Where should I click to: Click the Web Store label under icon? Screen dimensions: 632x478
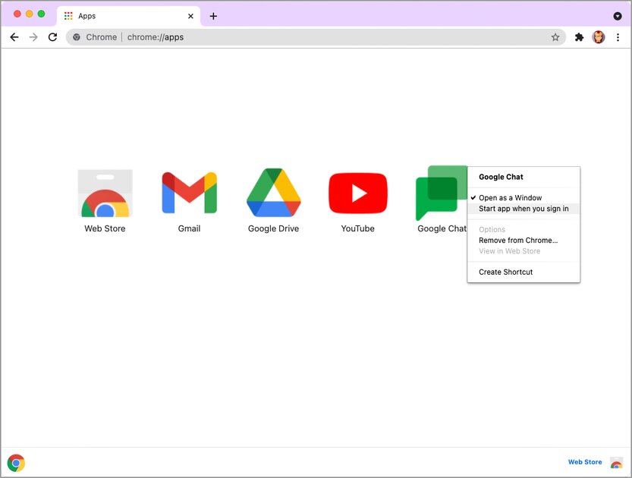pos(105,228)
